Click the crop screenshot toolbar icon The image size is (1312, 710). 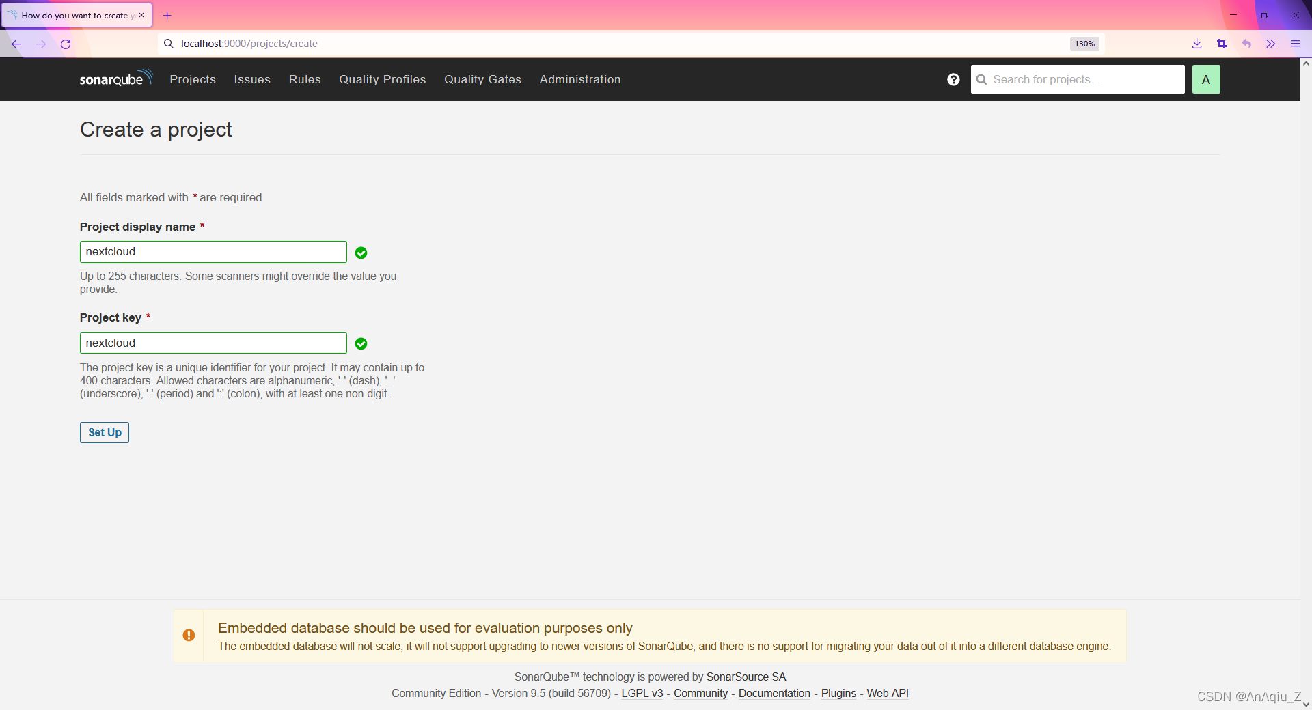(x=1221, y=44)
